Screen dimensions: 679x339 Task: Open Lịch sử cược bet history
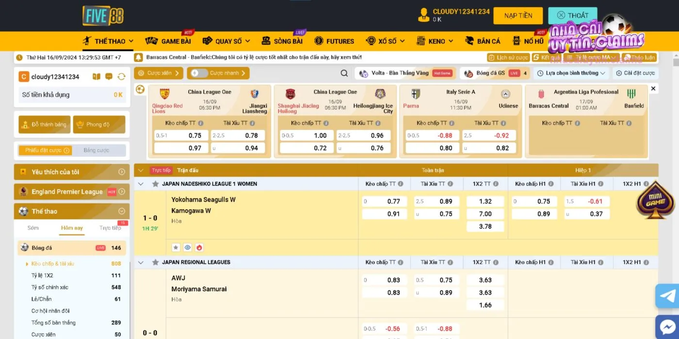point(508,58)
